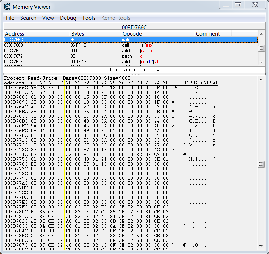Close the Memory Viewer window
Screen dimensions: 269x254
coord(255,5)
